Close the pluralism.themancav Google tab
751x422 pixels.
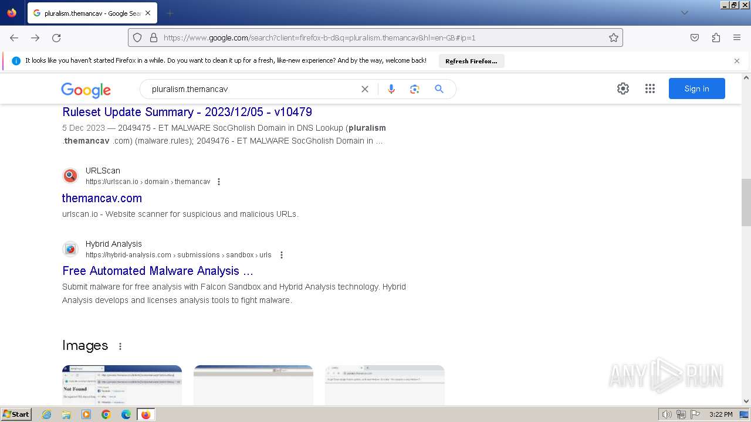pos(147,13)
